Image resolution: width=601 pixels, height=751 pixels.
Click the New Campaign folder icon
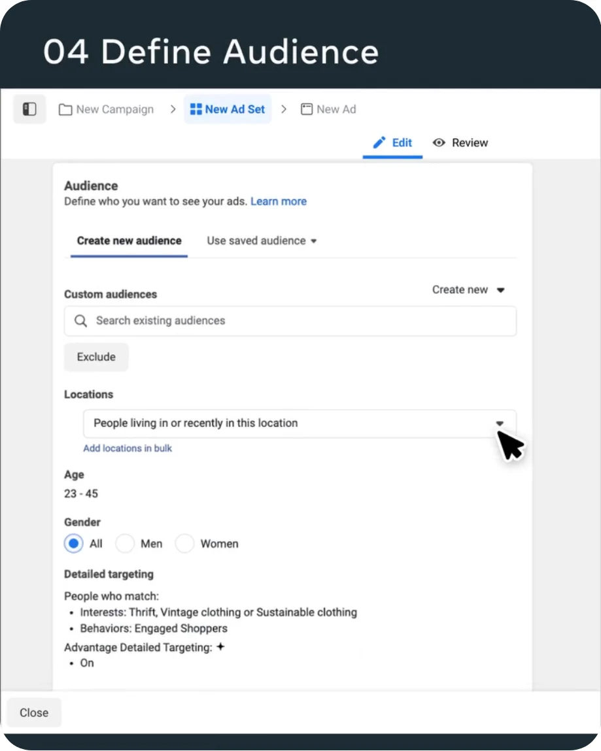[x=65, y=110]
